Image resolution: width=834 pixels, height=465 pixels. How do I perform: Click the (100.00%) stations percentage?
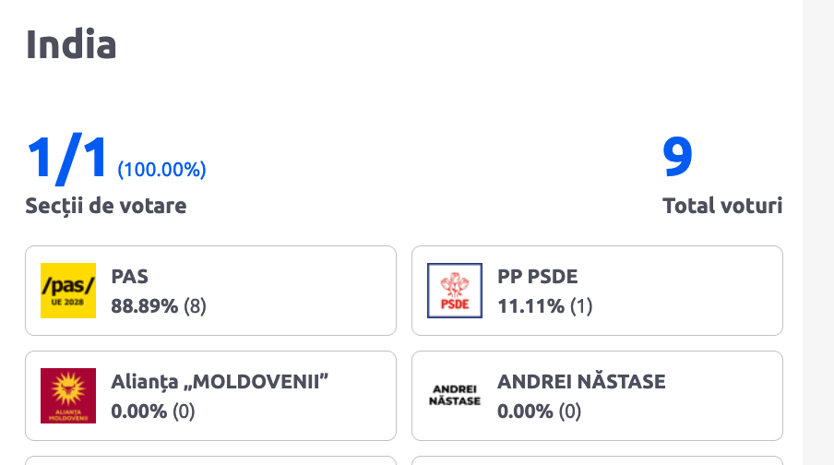tap(161, 170)
